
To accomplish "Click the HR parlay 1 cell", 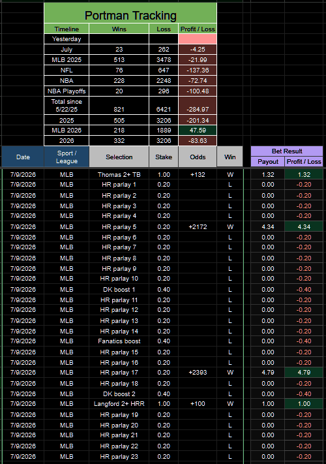I will pyautogui.click(x=119, y=184).
